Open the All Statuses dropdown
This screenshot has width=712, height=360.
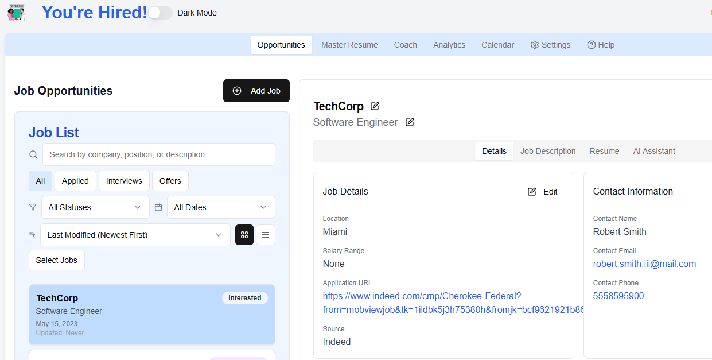click(95, 207)
